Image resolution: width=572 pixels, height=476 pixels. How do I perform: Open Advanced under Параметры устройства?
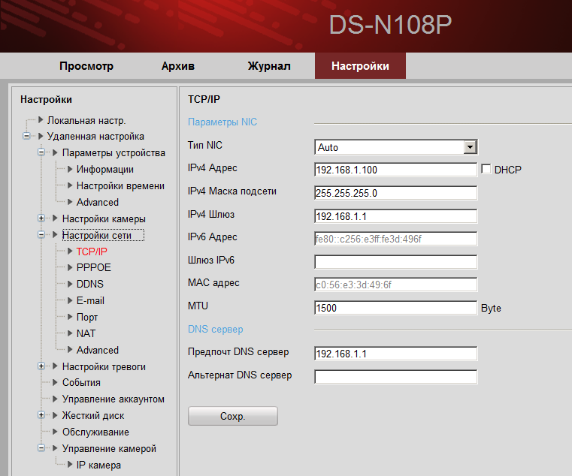(x=98, y=202)
